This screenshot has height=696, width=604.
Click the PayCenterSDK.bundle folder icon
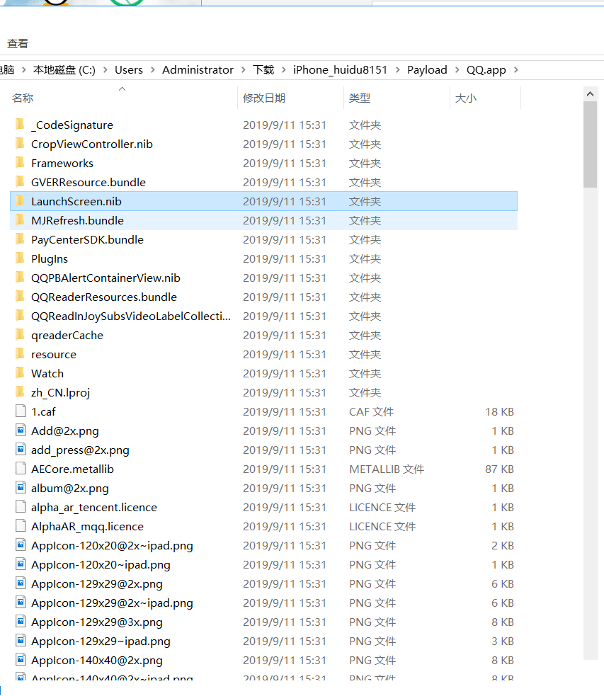pyautogui.click(x=20, y=239)
